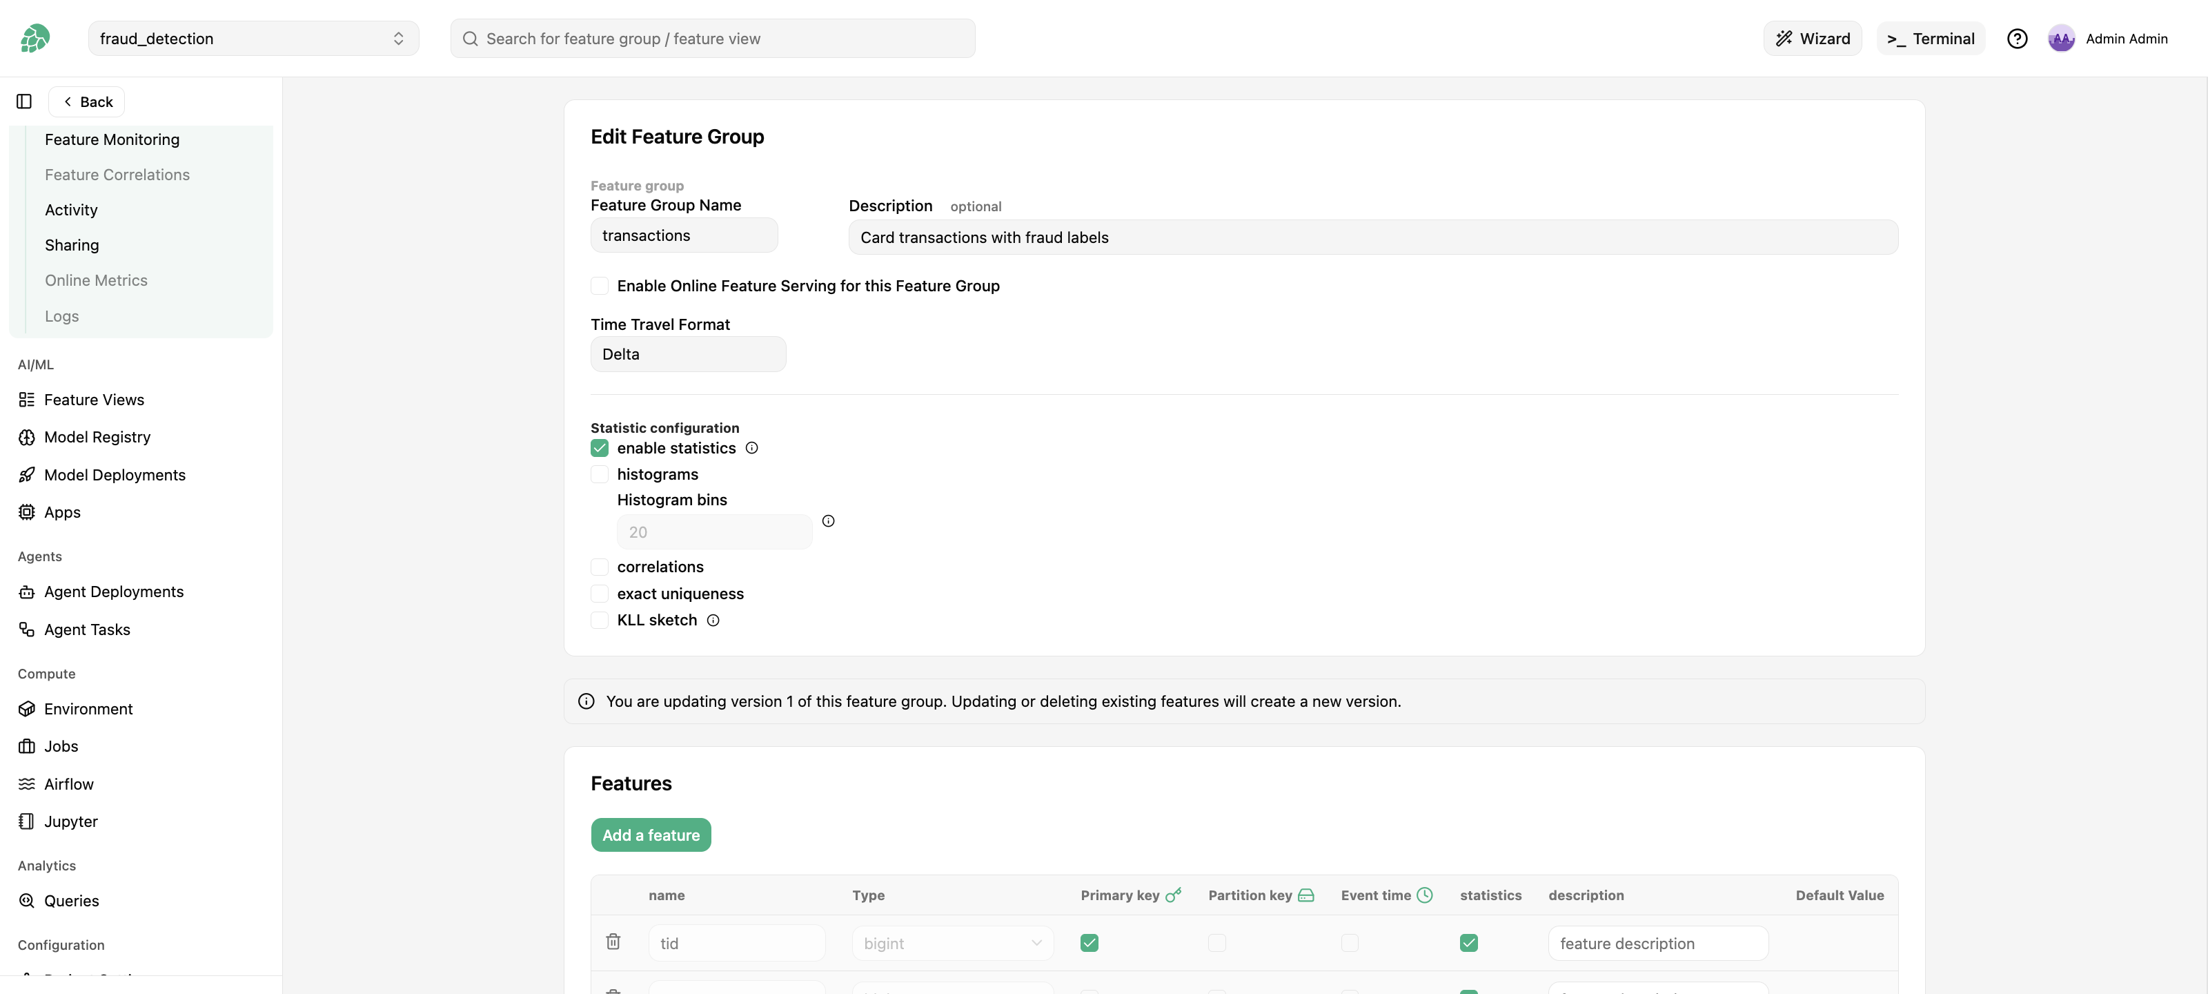Click info icon beside Histogram bins

tap(828, 520)
